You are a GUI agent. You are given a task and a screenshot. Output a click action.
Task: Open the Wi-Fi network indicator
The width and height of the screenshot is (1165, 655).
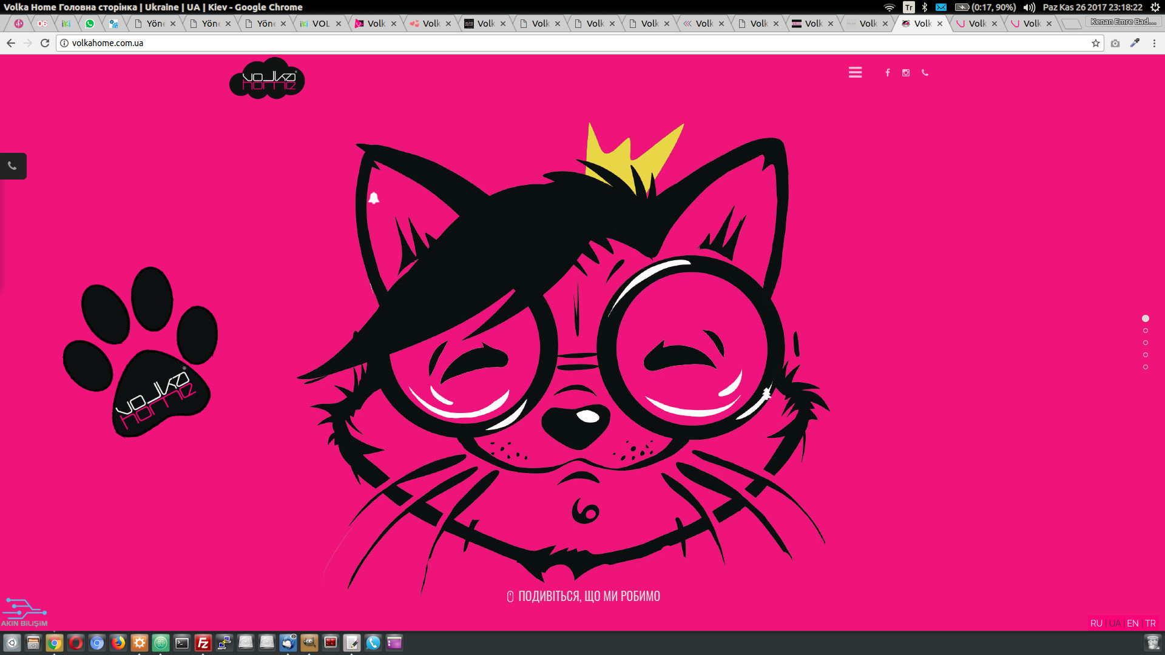pyautogui.click(x=890, y=7)
